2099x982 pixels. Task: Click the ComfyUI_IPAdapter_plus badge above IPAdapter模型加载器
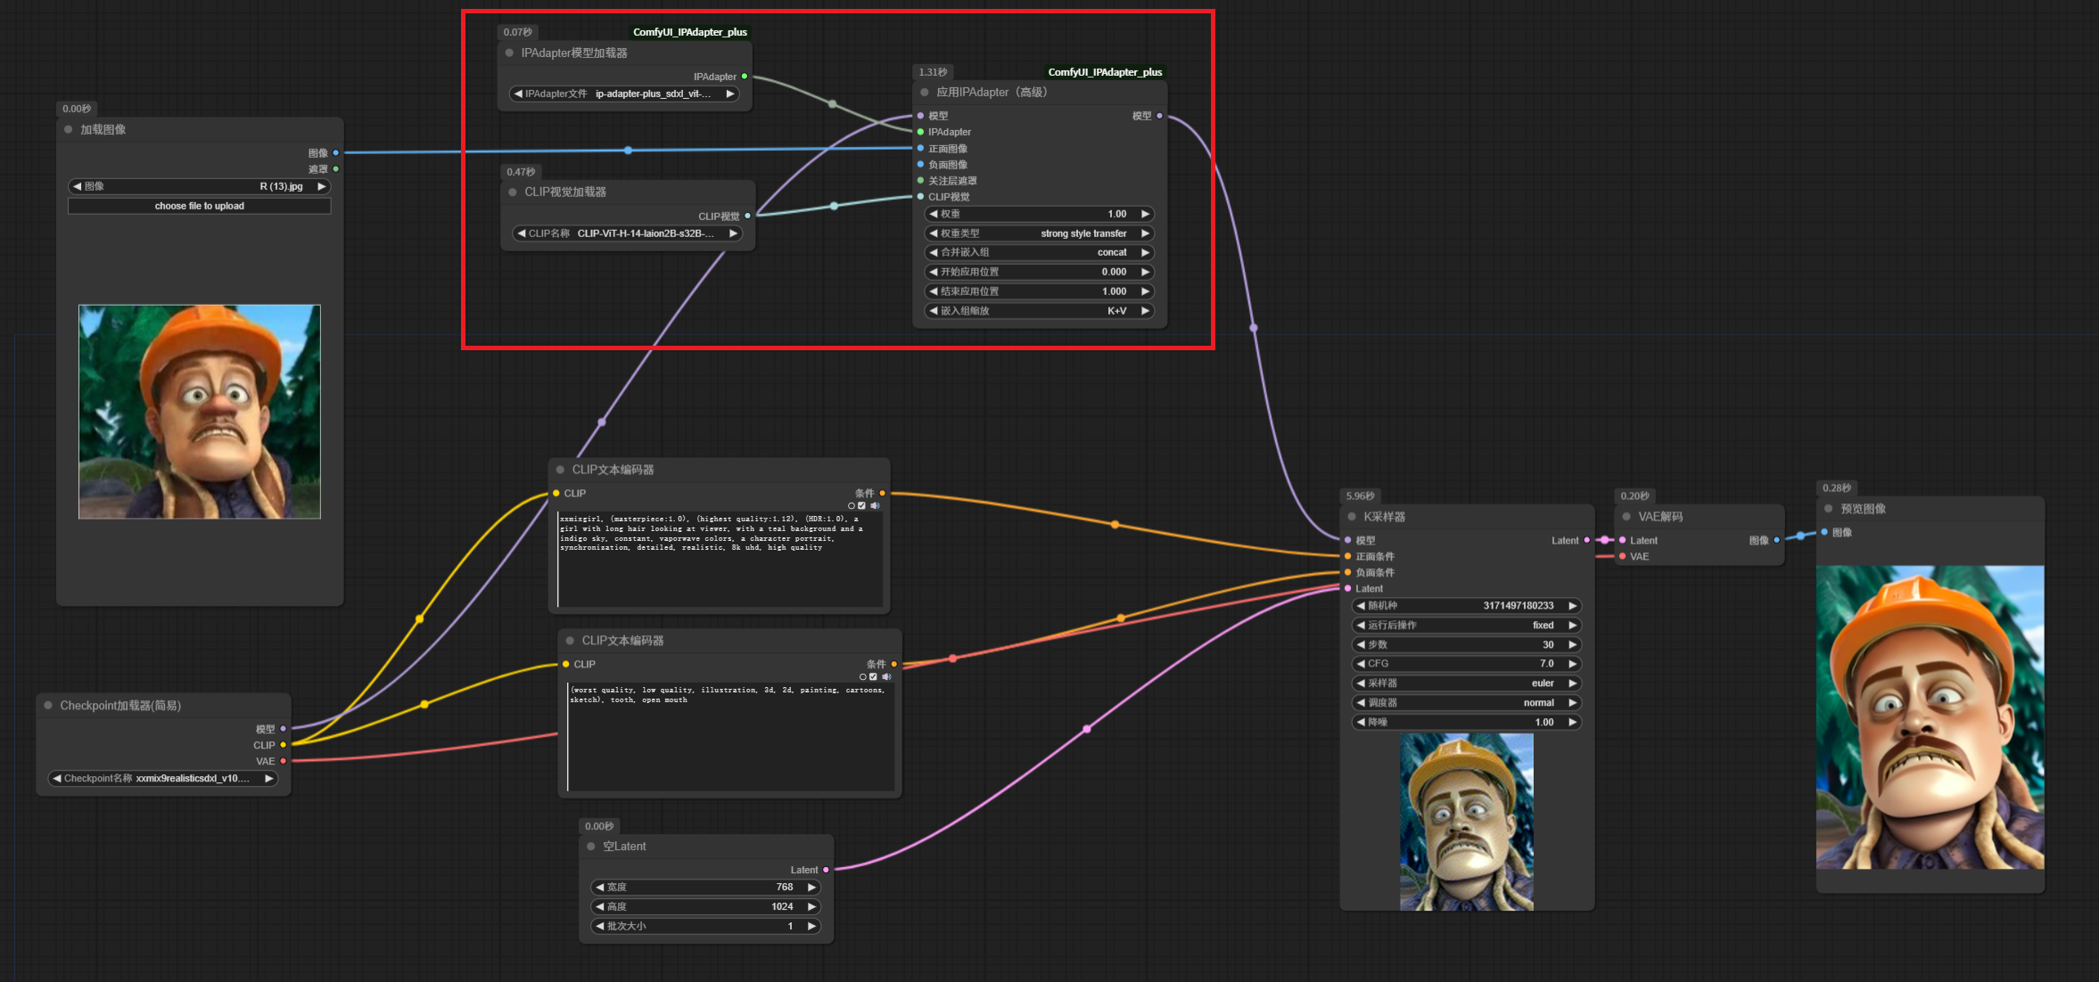689,32
